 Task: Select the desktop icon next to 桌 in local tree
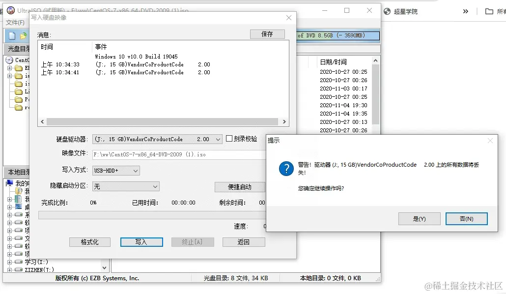19,207
